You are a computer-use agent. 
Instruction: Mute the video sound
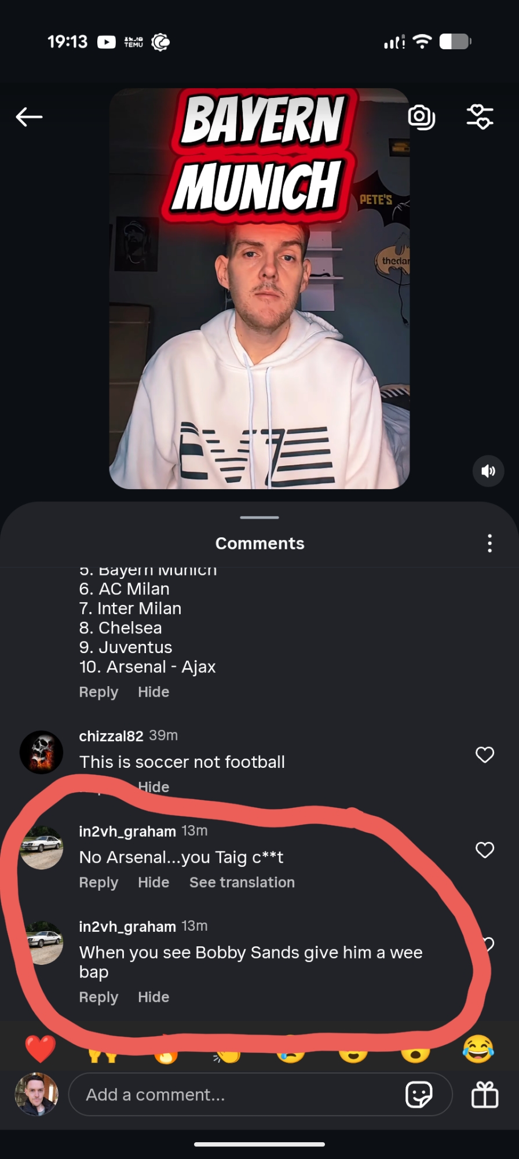coord(488,471)
